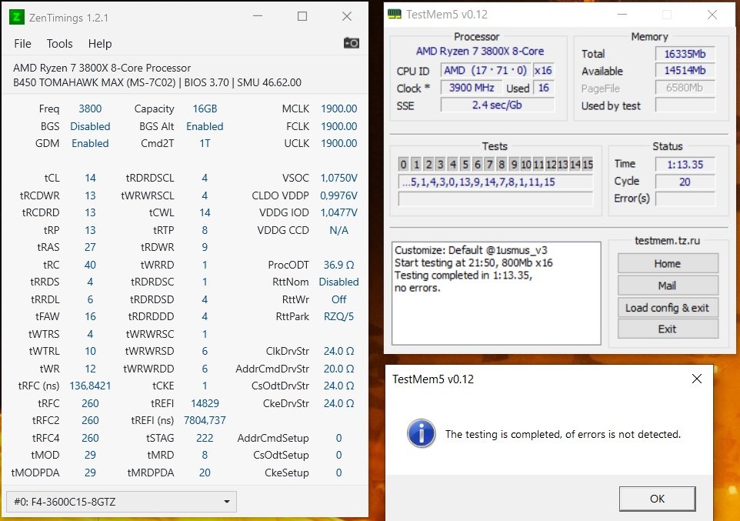Screen dimensions: 740x521
Task: Click the Home button in TestMem5
Action: [x=668, y=263]
